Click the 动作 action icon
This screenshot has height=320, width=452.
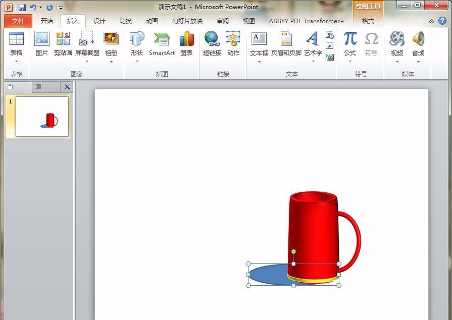(233, 39)
